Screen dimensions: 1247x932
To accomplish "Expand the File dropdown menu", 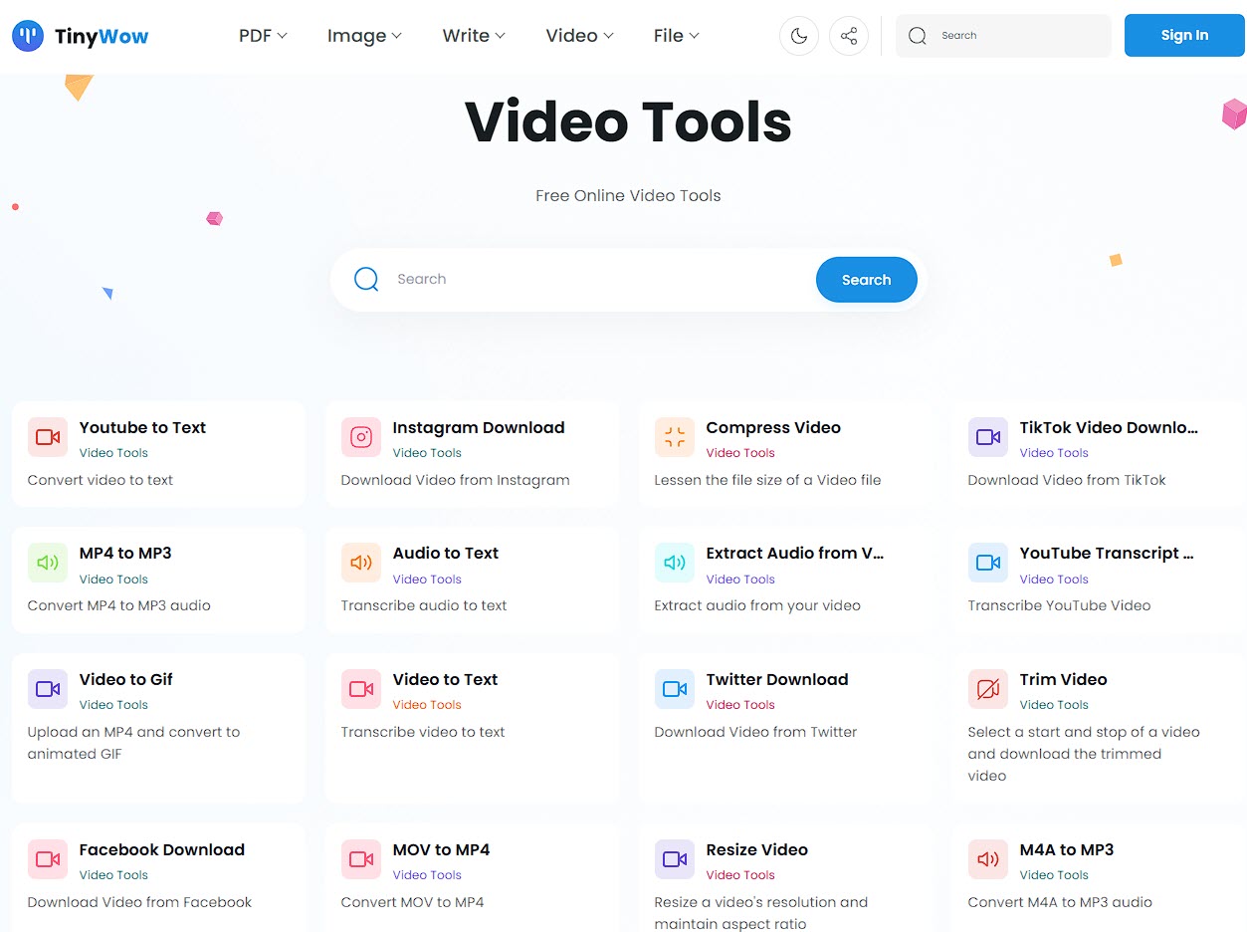I will point(677,36).
